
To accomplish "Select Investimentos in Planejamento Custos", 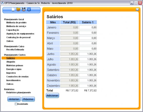I will [13, 80].
